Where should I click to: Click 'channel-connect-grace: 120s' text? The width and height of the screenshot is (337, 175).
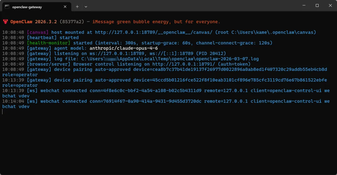(233, 43)
